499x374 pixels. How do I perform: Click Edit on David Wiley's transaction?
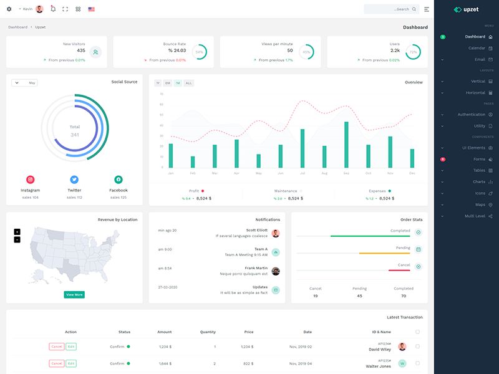point(71,347)
